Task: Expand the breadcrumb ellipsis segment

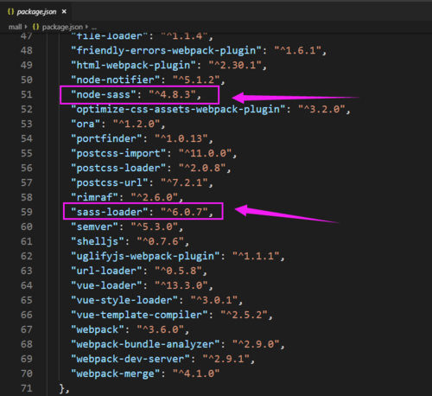Action: tap(94, 28)
